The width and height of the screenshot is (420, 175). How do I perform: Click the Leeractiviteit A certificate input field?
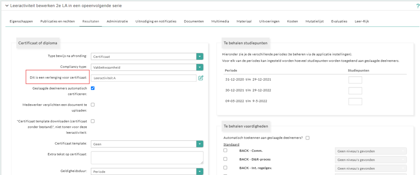144,78
